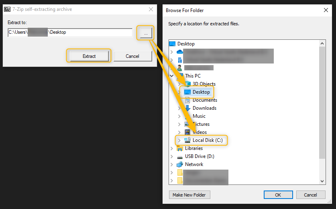Image resolution: width=336 pixels, height=209 pixels.
Task: Click the Network icon
Action: point(180,164)
